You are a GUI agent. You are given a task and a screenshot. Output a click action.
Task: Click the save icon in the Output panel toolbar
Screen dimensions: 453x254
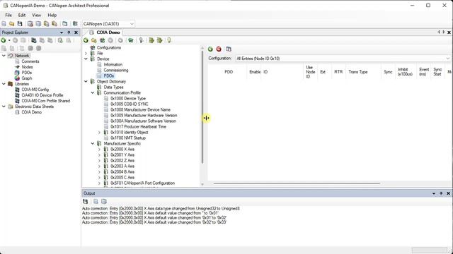click(x=85, y=201)
